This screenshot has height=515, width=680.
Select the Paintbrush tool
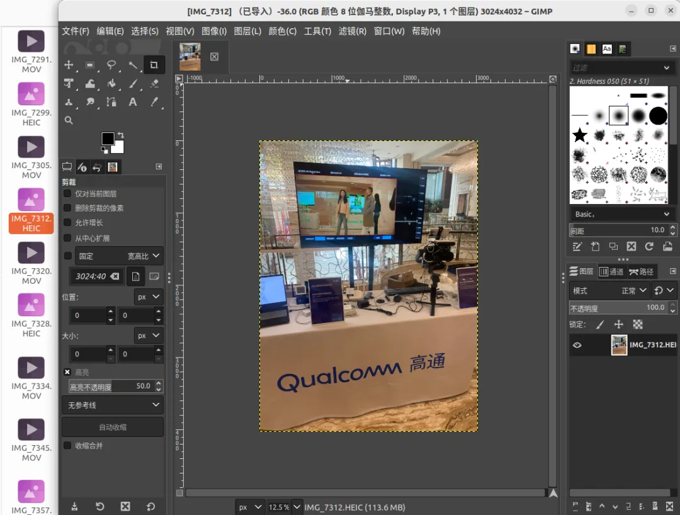133,84
